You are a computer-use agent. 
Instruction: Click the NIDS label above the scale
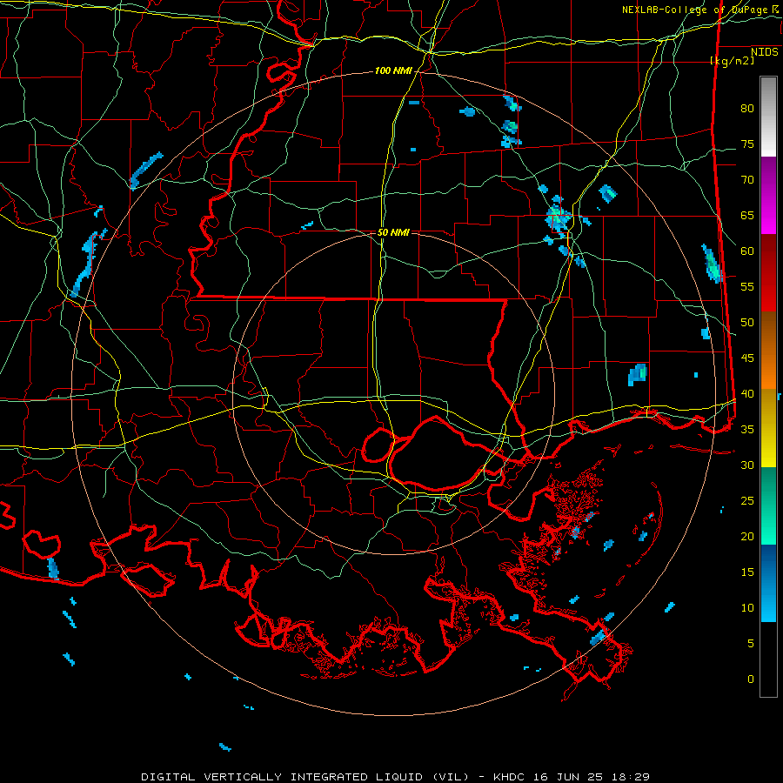(765, 52)
